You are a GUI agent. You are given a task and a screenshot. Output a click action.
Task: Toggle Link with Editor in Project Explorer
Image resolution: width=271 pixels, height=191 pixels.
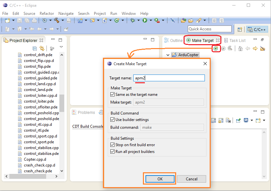coord(42,48)
